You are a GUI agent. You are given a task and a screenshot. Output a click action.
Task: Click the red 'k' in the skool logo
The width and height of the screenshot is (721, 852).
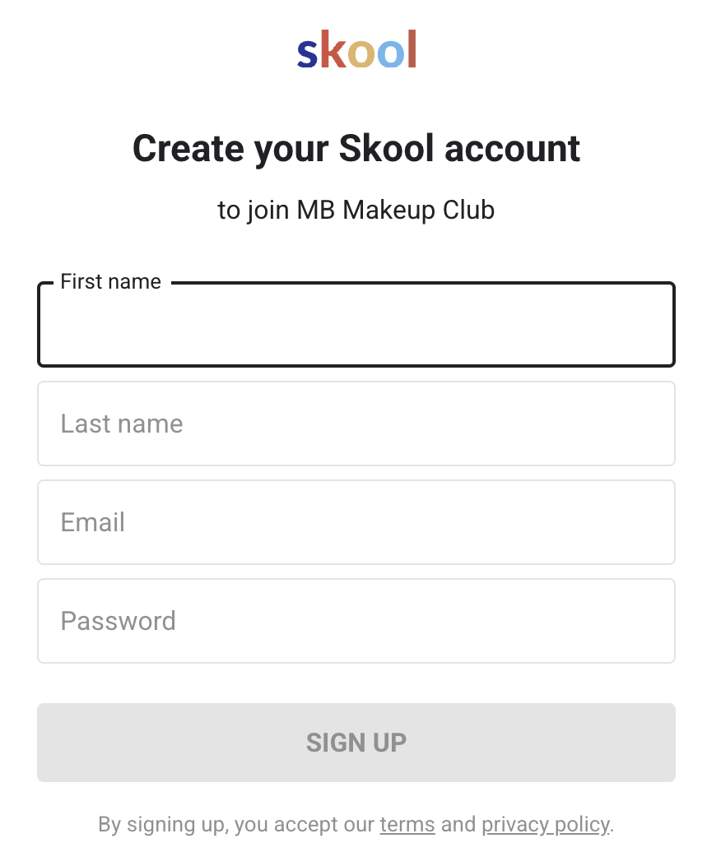click(x=333, y=49)
